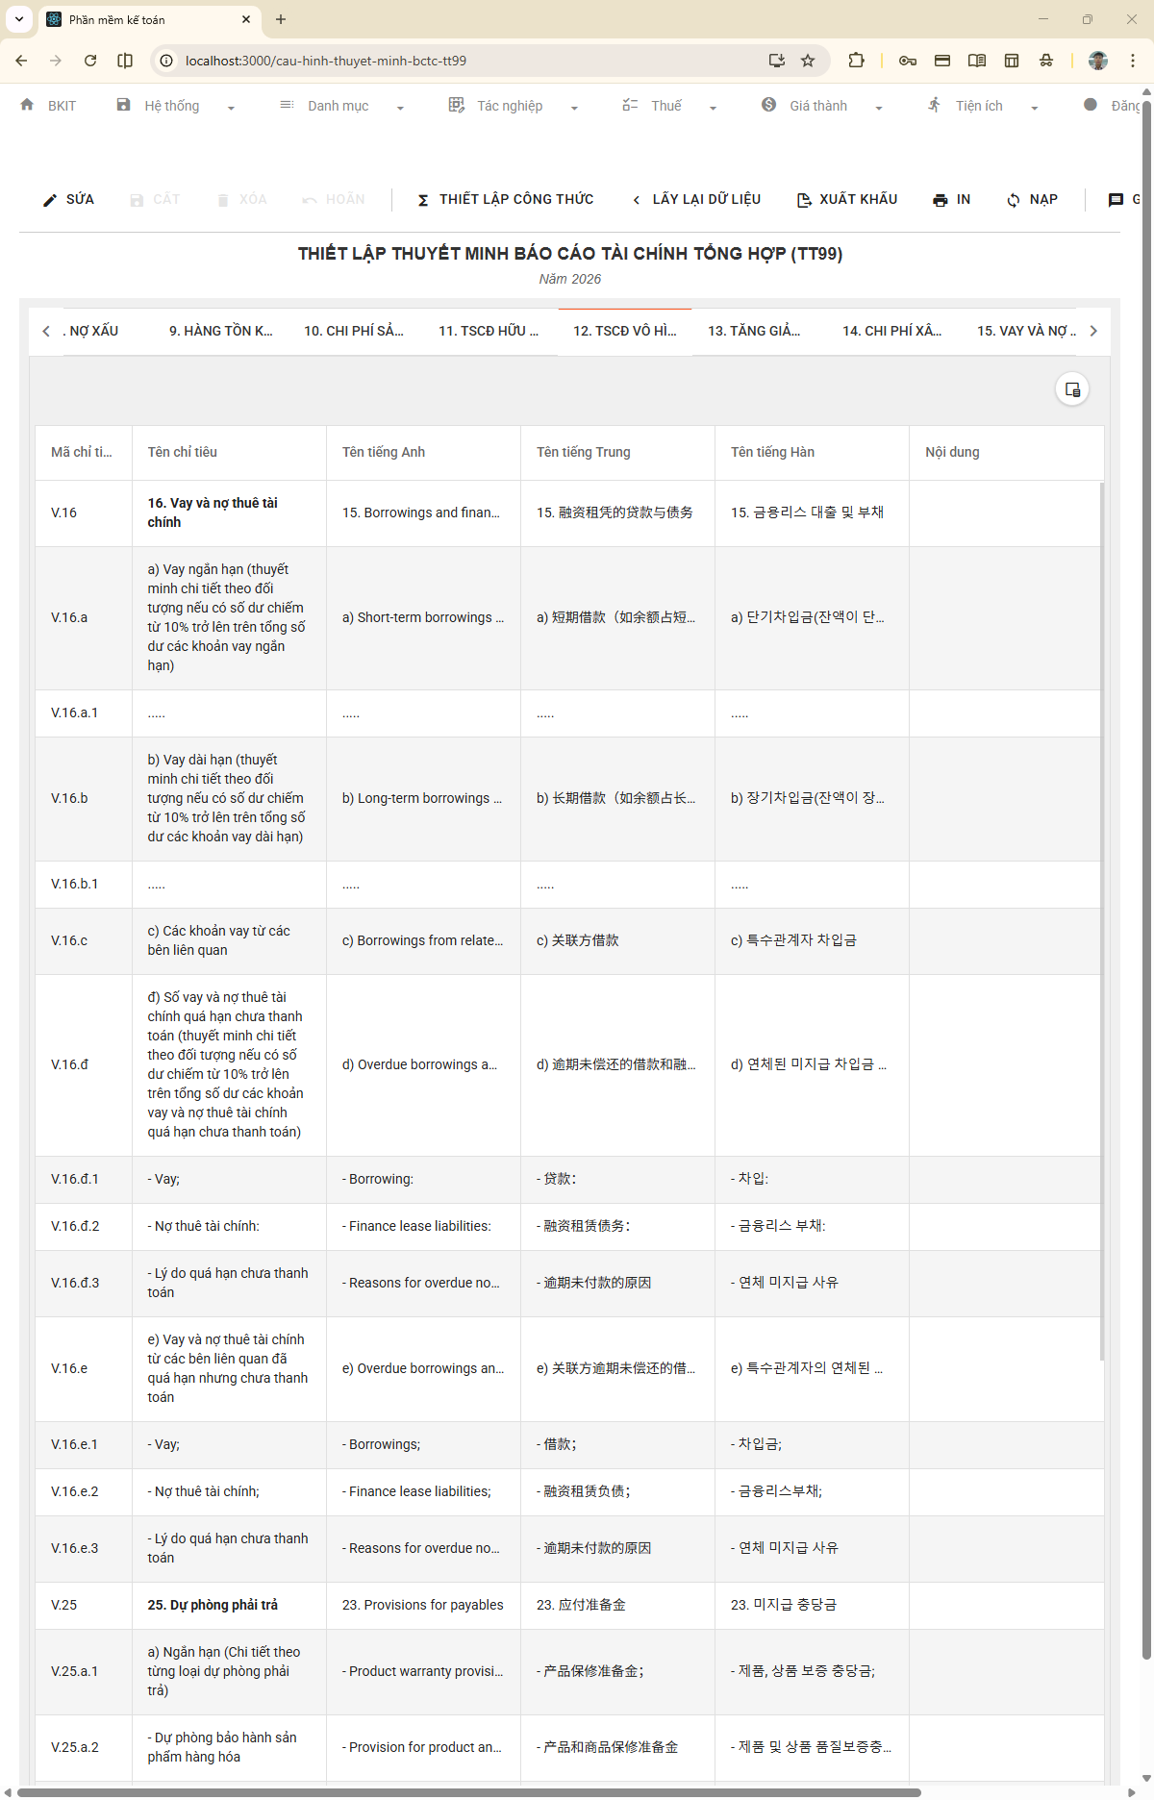Open a new browser tab

281,19
